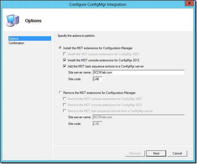Close the Configure ConfigMgr Integration window
The height and width of the screenshot is (164, 197).
[189, 3]
